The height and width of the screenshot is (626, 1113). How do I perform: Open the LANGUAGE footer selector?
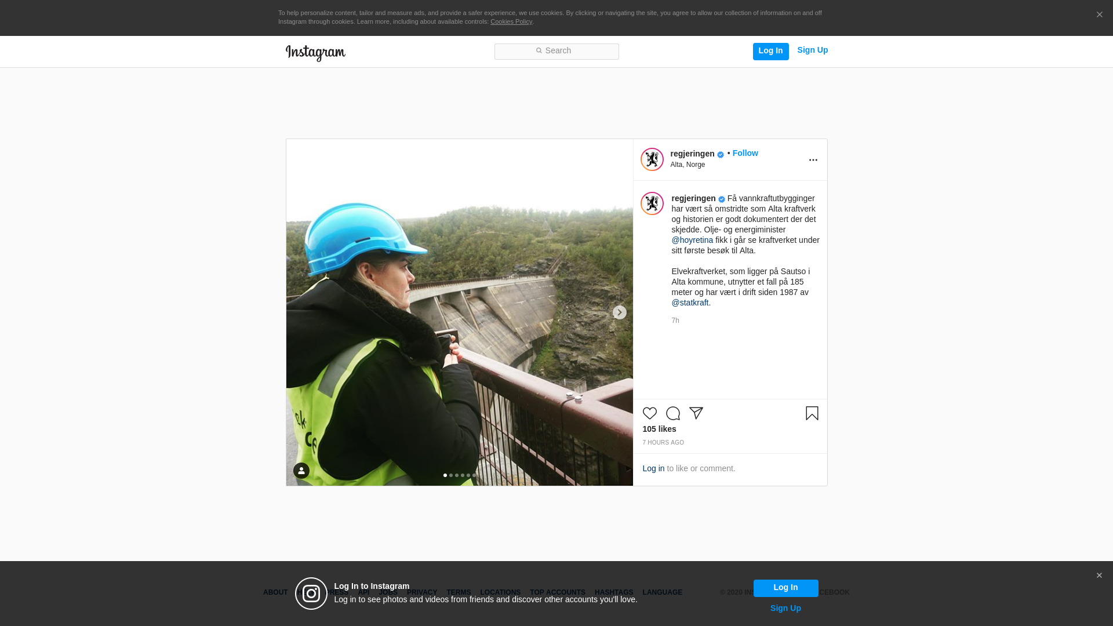tap(663, 592)
